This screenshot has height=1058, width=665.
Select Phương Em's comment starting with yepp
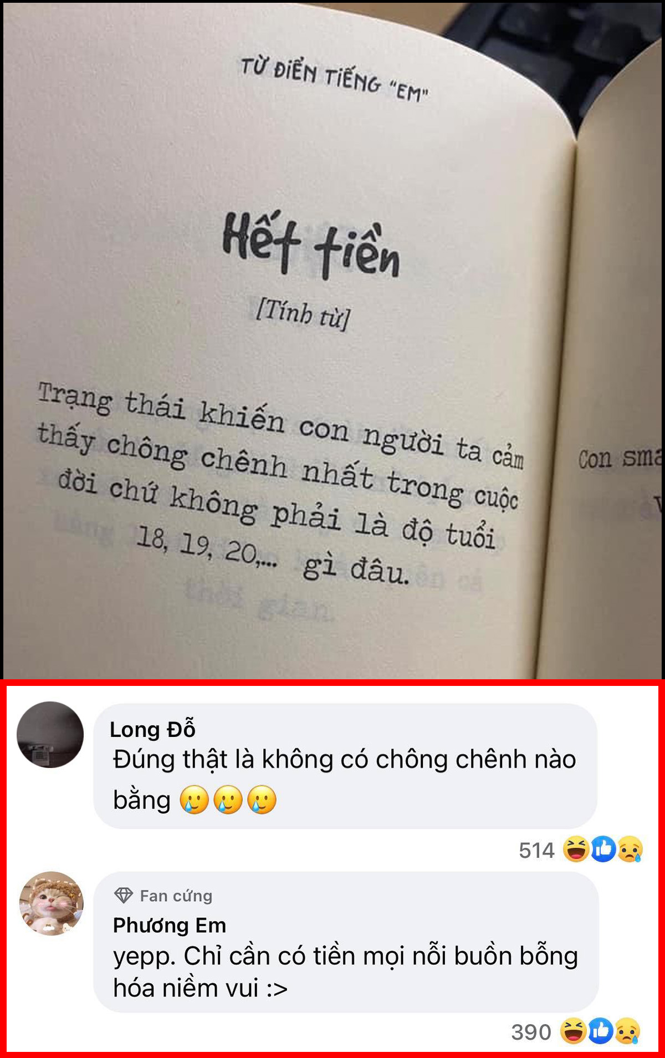(346, 971)
